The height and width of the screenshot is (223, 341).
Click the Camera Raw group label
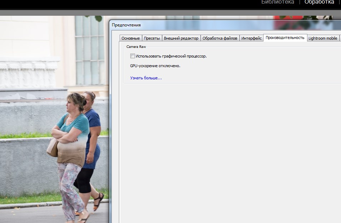136,47
